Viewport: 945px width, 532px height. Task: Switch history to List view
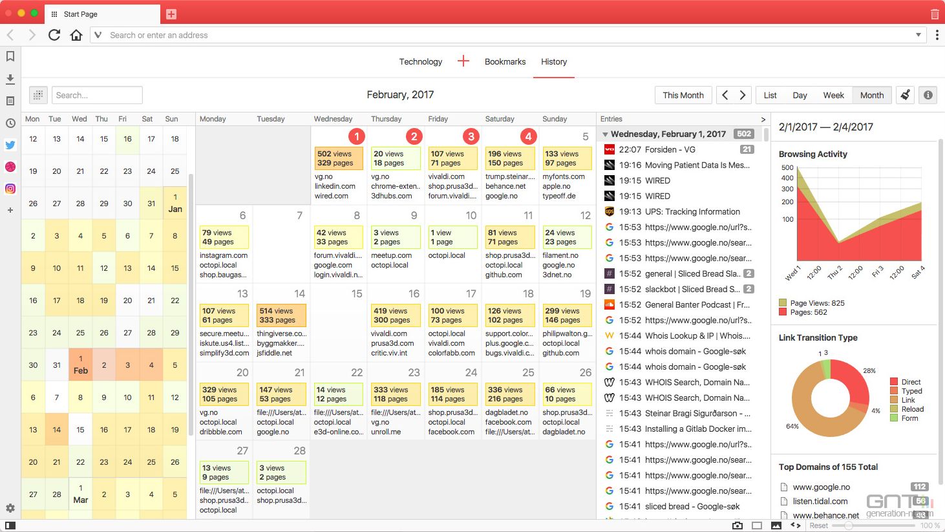[x=770, y=95]
